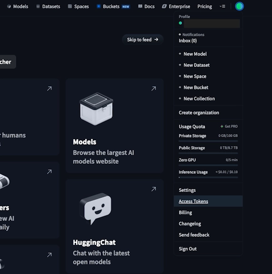Image resolution: width=272 pixels, height=274 pixels.
Task: Click the plus icon beside New Space
Action: click(x=180, y=76)
